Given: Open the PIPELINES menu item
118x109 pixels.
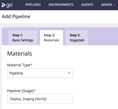Looking at the screenshot, I should tap(33, 5).
